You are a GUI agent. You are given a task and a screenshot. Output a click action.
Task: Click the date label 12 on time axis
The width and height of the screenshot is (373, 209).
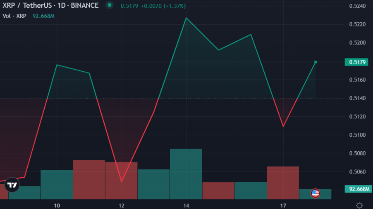point(122,206)
